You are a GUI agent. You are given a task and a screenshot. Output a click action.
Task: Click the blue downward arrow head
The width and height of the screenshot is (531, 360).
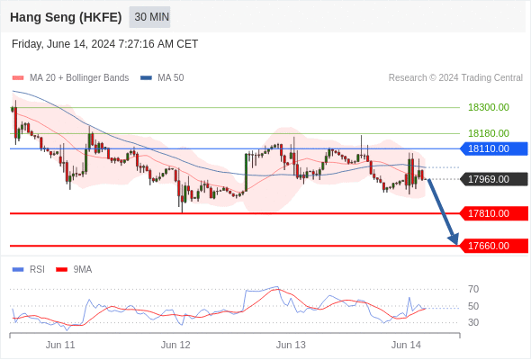[x=454, y=238]
